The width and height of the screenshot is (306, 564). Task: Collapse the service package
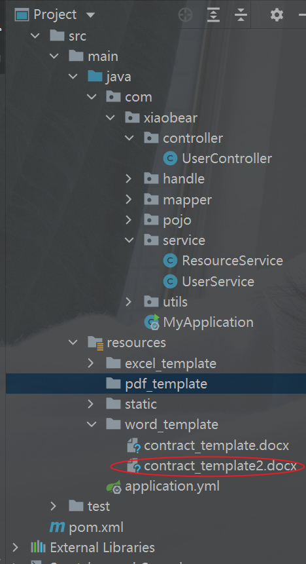[x=129, y=240]
